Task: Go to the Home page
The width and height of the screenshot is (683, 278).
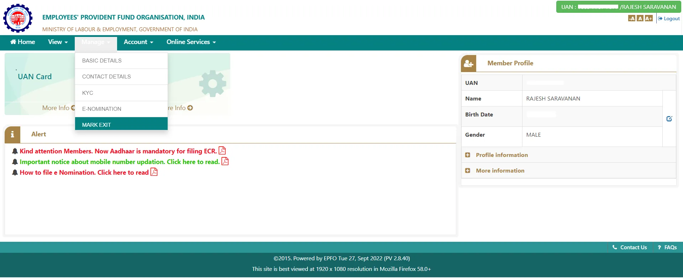Action: click(x=22, y=42)
